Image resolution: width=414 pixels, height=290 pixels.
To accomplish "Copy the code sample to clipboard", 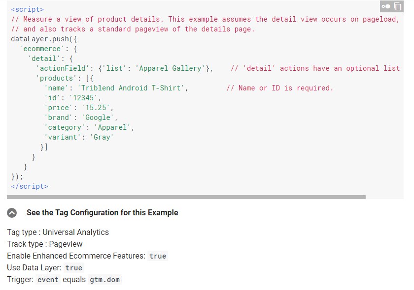I will 398,6.
